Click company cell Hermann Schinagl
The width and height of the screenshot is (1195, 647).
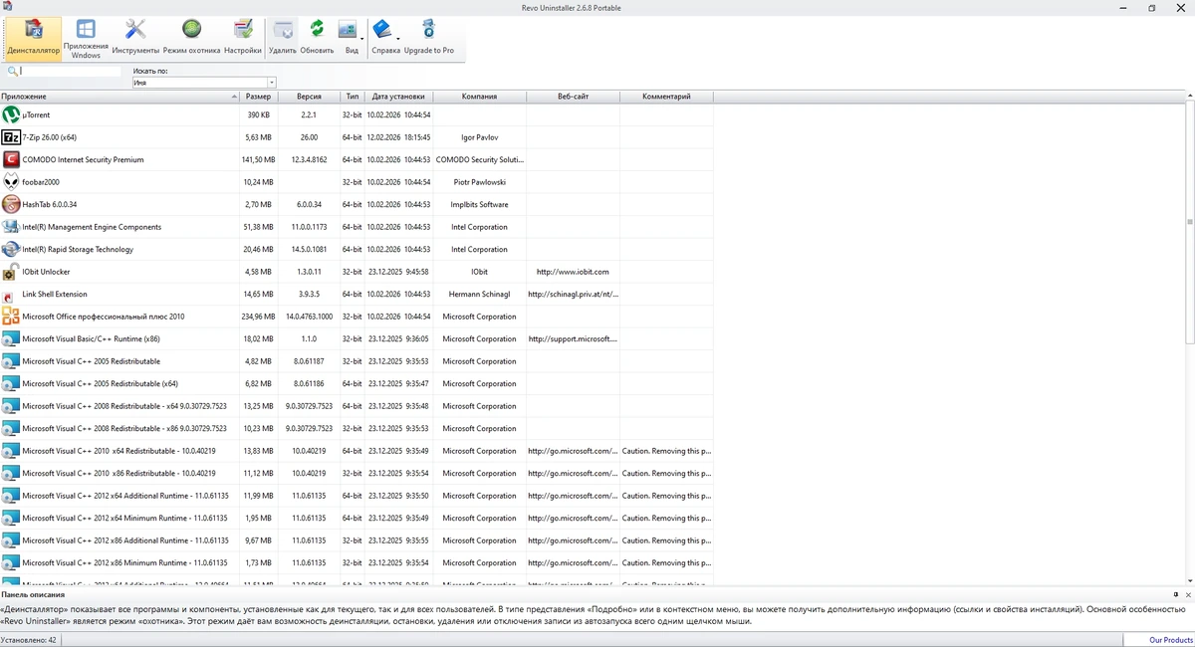click(x=480, y=294)
